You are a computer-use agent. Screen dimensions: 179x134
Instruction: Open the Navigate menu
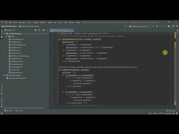tap(22, 22)
